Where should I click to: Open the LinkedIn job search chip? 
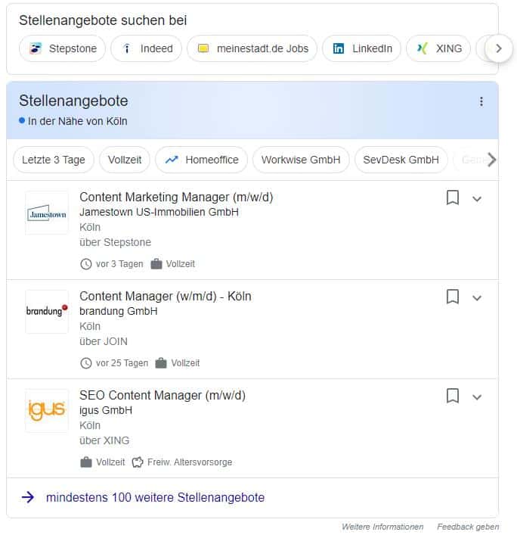pyautogui.click(x=362, y=48)
